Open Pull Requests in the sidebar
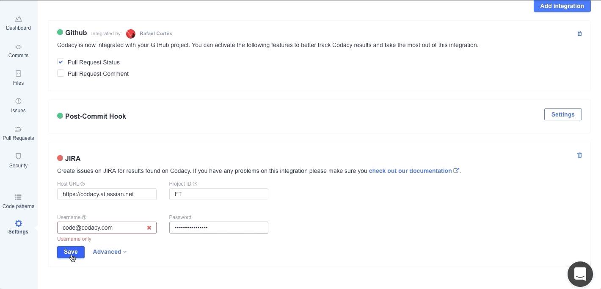This screenshot has height=289, width=601. click(18, 133)
